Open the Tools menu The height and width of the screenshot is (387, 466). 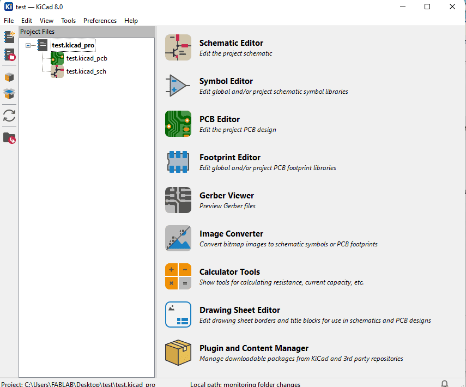click(68, 21)
